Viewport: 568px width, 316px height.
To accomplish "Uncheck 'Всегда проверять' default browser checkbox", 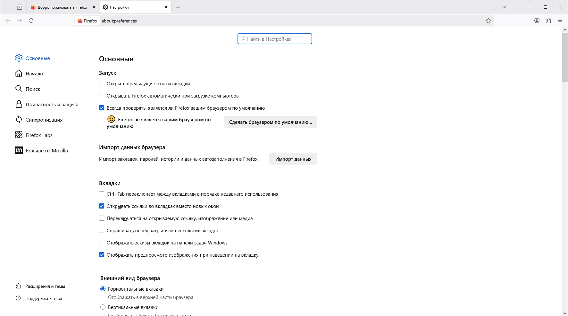I will [x=102, y=108].
